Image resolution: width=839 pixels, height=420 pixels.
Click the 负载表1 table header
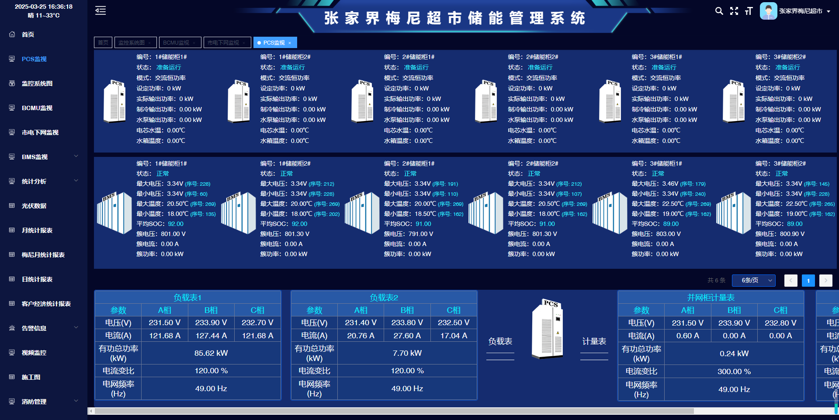click(187, 298)
